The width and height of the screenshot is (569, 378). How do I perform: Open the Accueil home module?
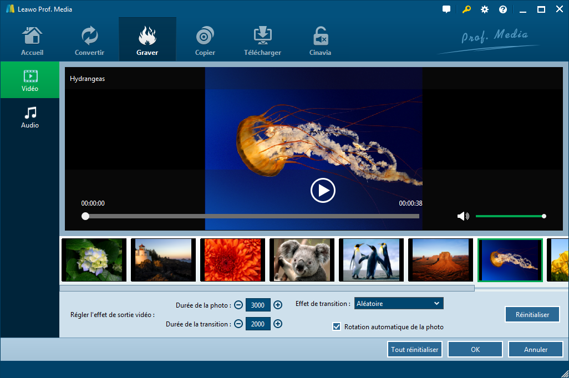click(32, 40)
